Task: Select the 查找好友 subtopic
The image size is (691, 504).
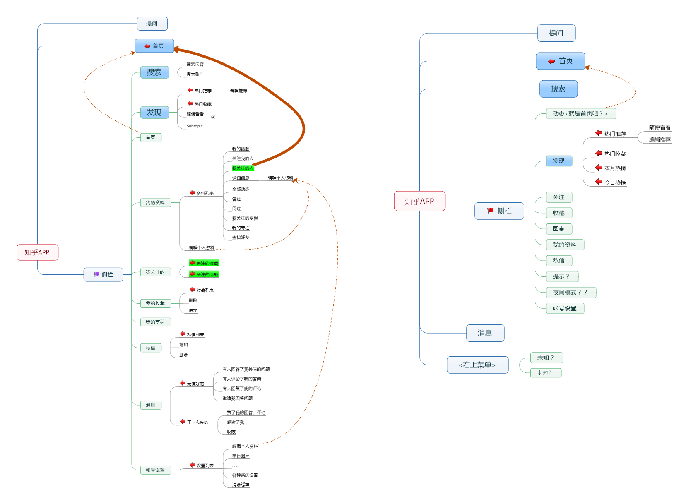Action: point(241,238)
